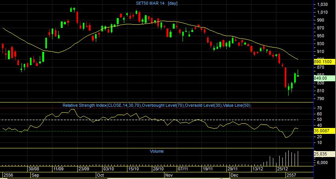Select the 19/11 date marker
This screenshot has width=336, height=179.
[208, 169]
